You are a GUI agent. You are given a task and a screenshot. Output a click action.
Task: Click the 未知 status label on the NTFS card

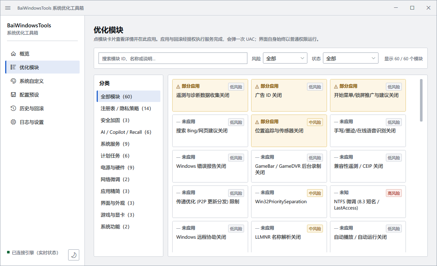344,192
